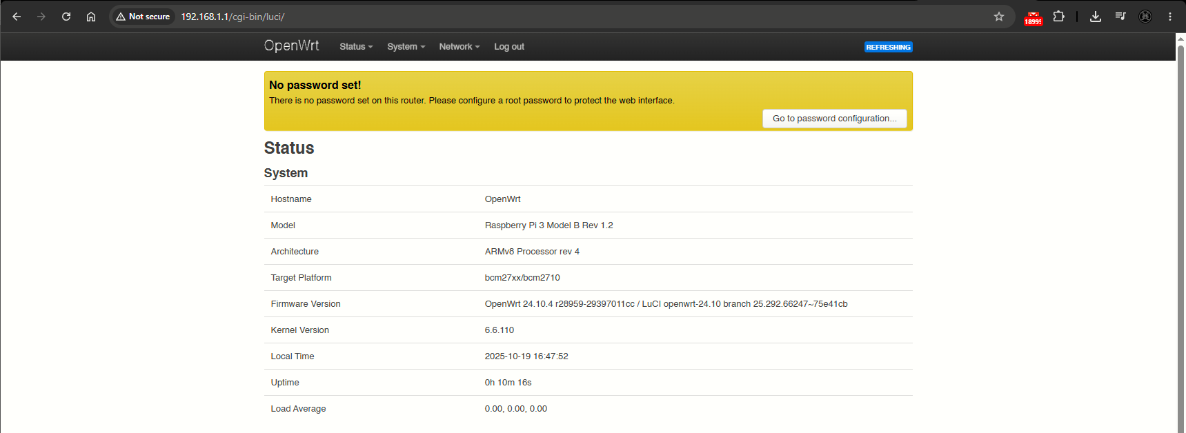The width and height of the screenshot is (1186, 433).
Task: Click the Log out menu item
Action: pyautogui.click(x=509, y=47)
